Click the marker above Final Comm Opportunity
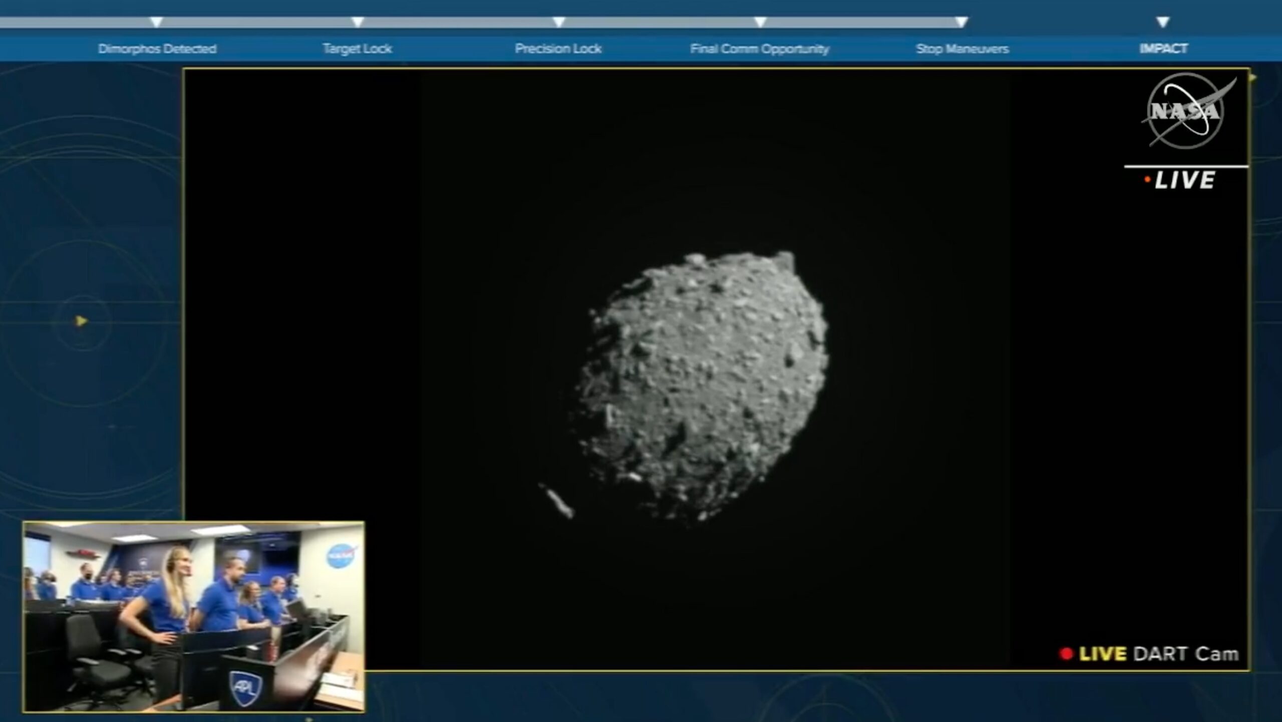 tap(760, 22)
